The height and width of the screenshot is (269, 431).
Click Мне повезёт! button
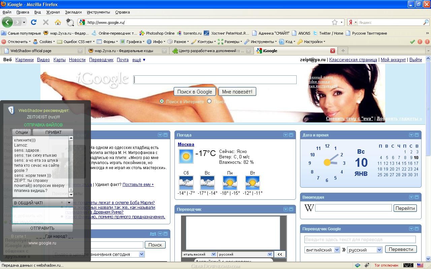click(x=237, y=91)
